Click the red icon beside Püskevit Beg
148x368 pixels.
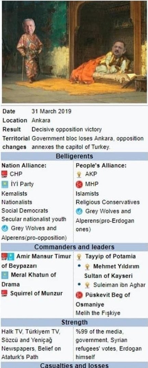[79, 295]
